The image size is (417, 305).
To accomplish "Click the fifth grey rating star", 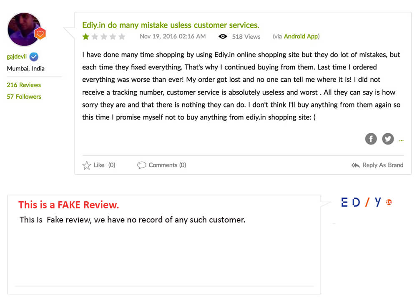I will point(122,36).
